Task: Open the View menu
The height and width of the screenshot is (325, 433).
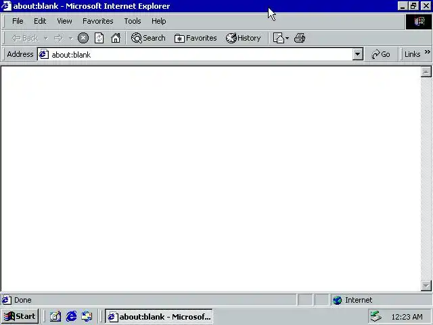Action: [64, 21]
